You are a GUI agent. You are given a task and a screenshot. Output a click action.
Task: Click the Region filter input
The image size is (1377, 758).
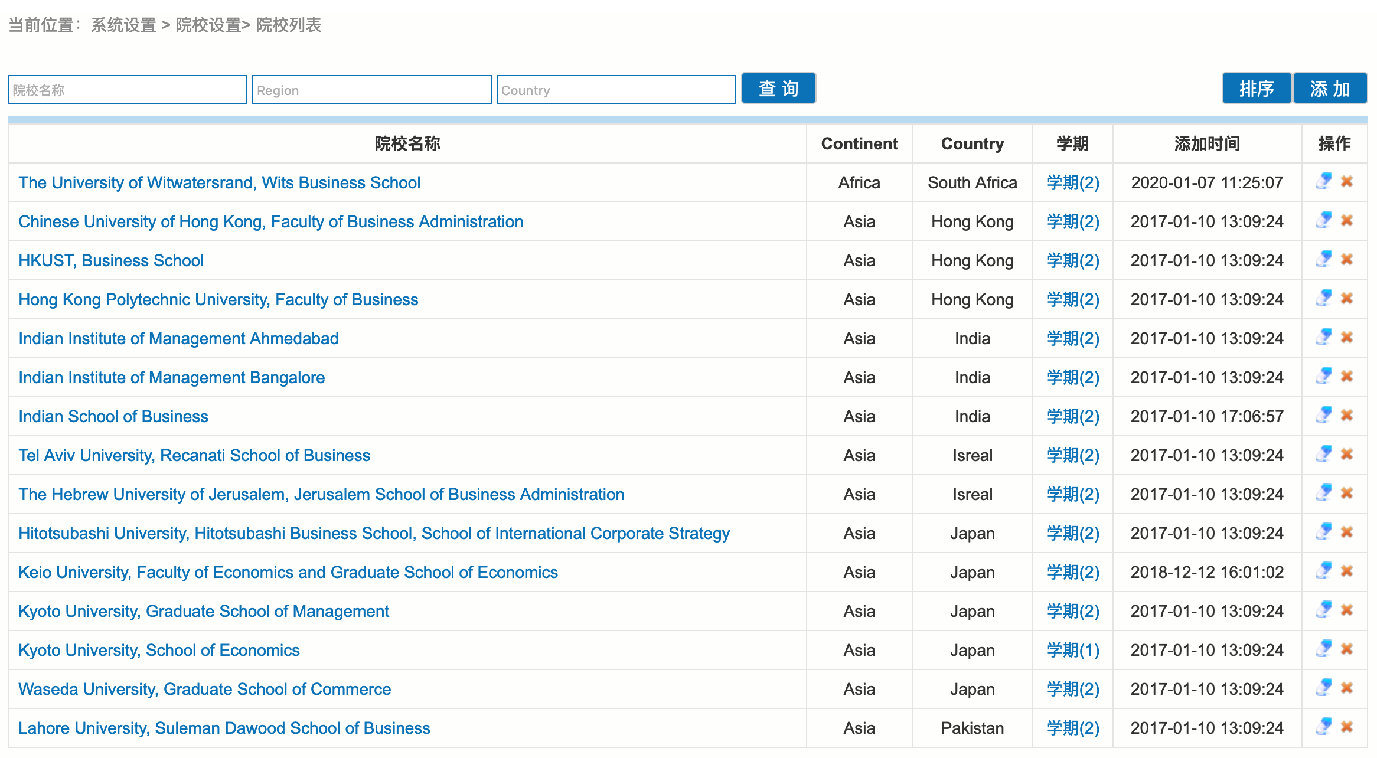[x=371, y=90]
